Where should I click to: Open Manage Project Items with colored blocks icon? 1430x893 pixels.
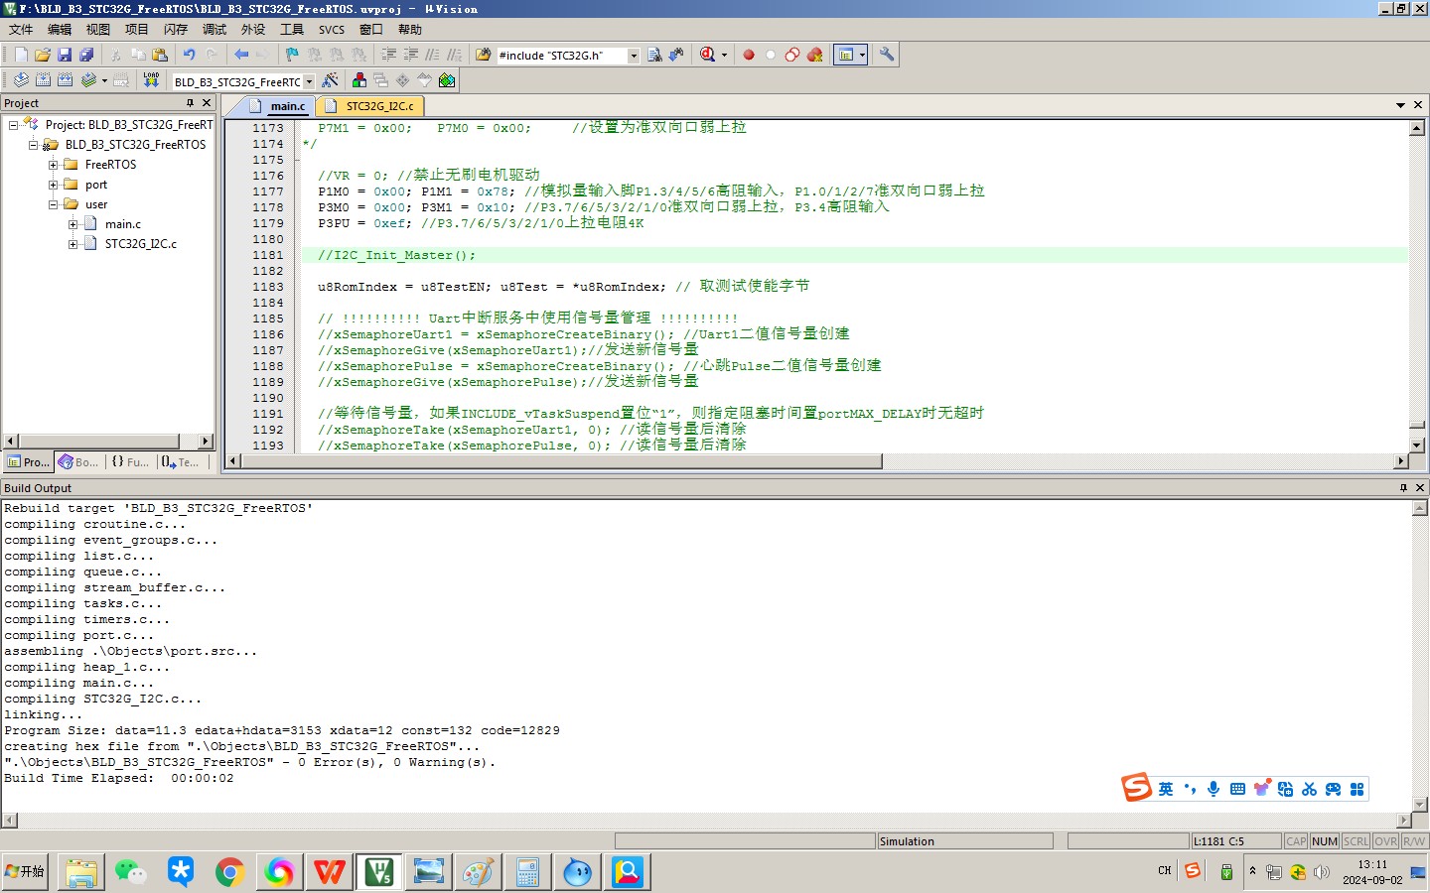(x=359, y=80)
